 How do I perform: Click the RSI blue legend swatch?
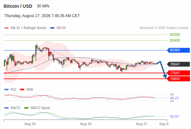6,89
